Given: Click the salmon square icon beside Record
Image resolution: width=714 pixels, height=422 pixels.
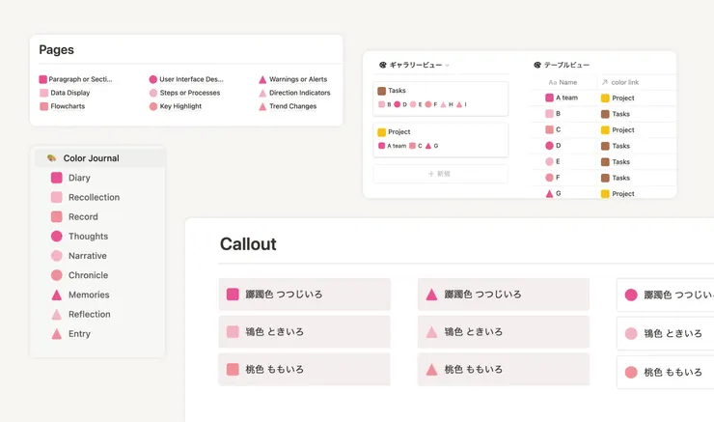Looking at the screenshot, I should [57, 216].
